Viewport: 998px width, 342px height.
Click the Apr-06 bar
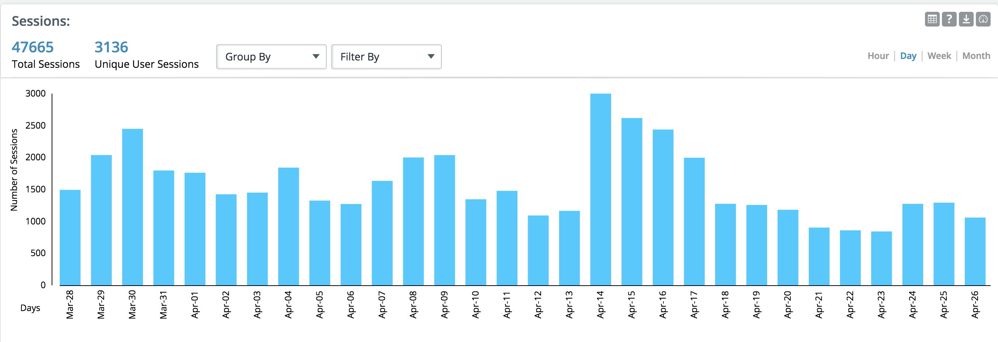[x=351, y=245]
